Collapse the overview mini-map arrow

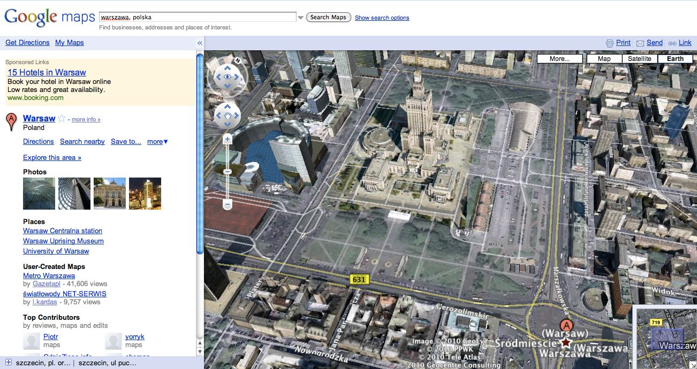693,365
